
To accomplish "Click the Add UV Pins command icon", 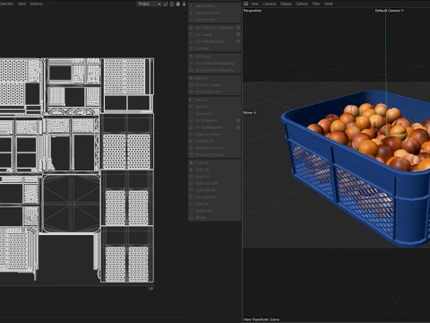I will pos(192,6).
